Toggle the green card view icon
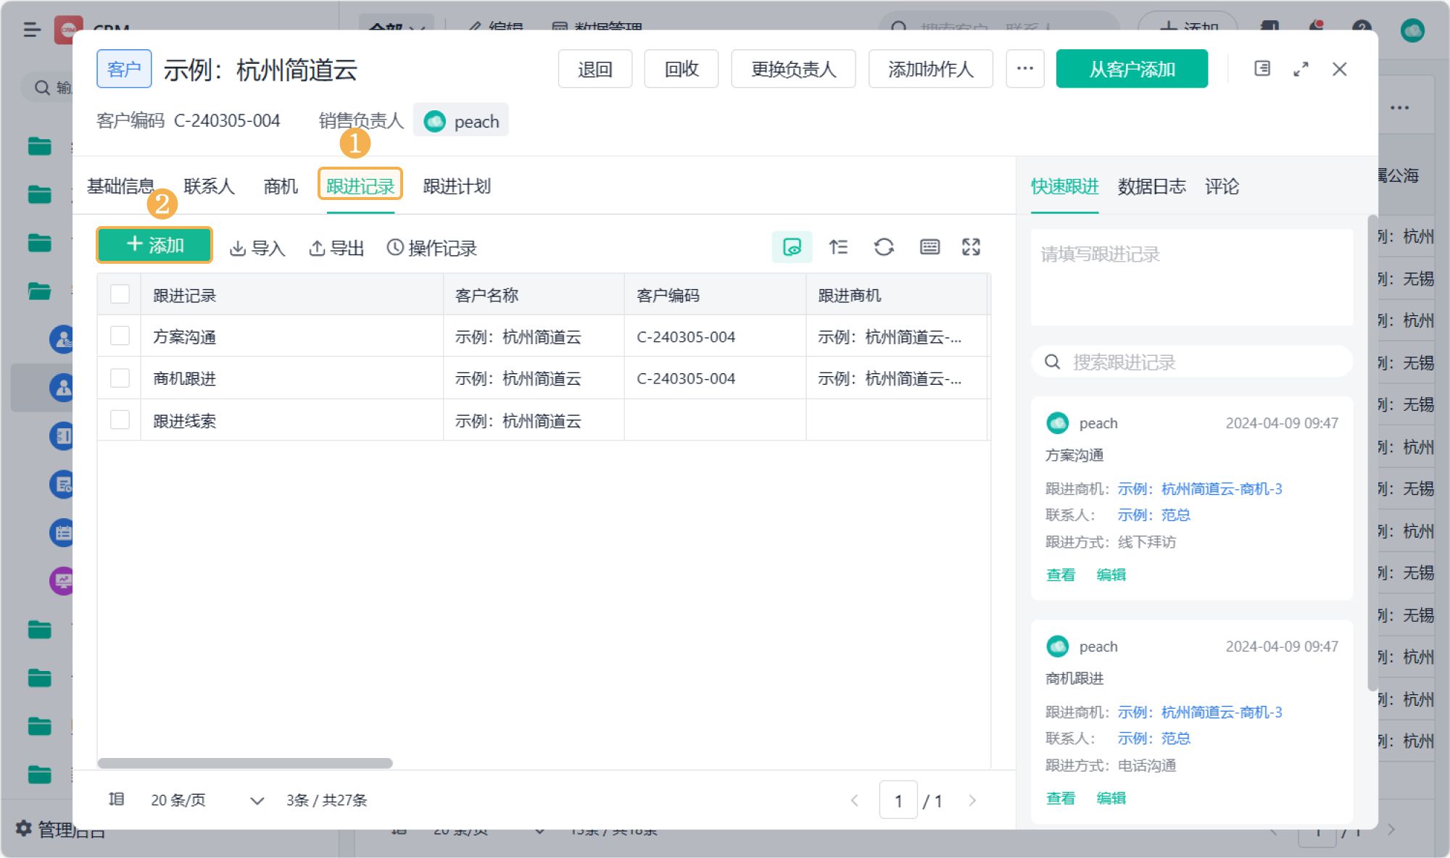The image size is (1450, 858). [x=792, y=247]
